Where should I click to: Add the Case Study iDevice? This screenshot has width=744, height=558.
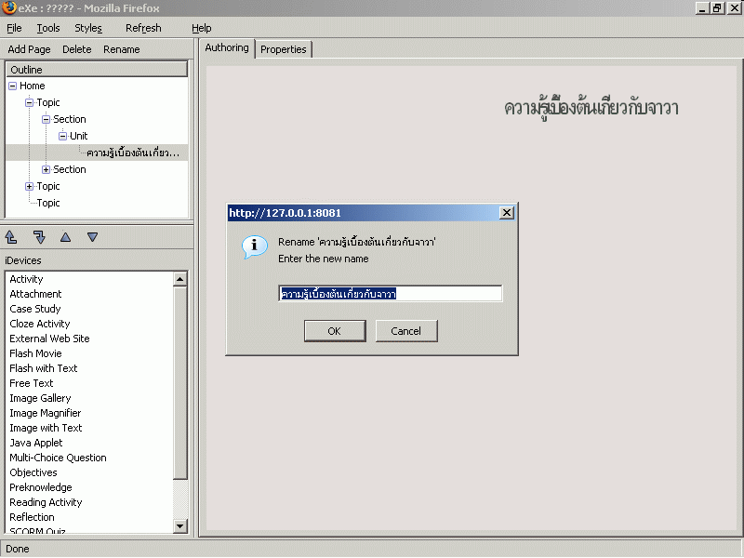(35, 309)
